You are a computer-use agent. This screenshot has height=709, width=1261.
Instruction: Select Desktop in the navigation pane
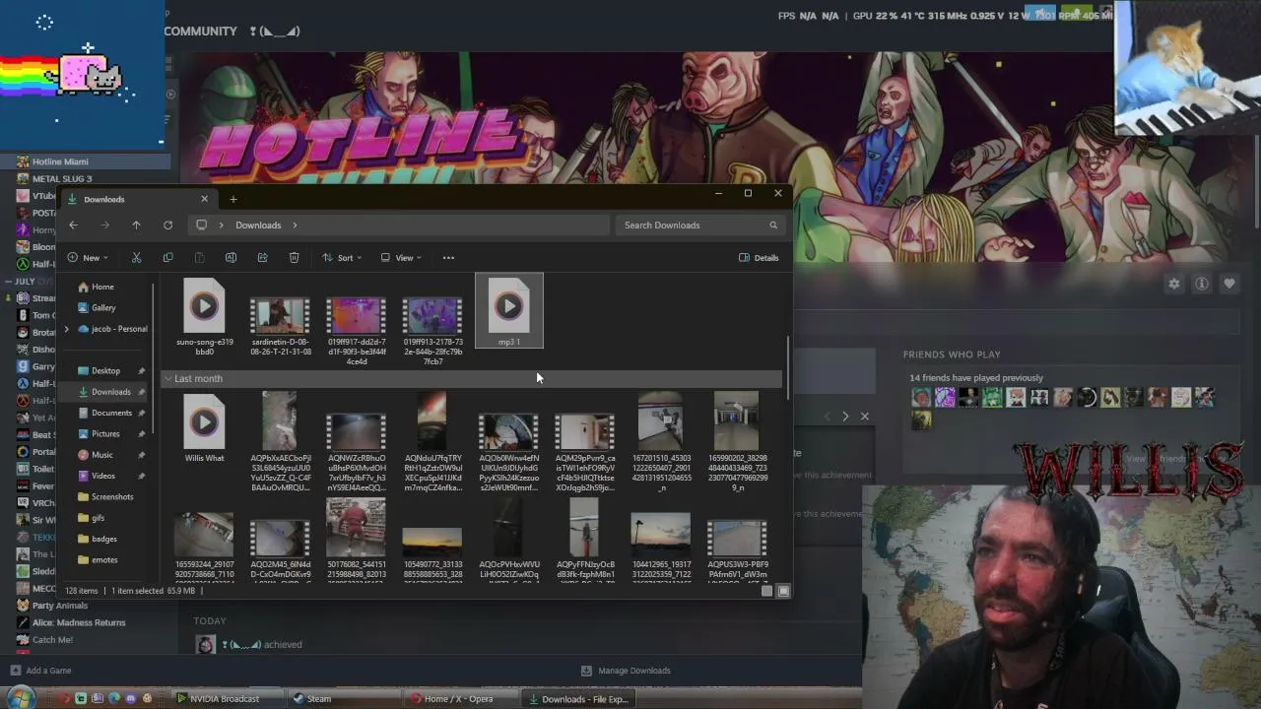pos(105,371)
